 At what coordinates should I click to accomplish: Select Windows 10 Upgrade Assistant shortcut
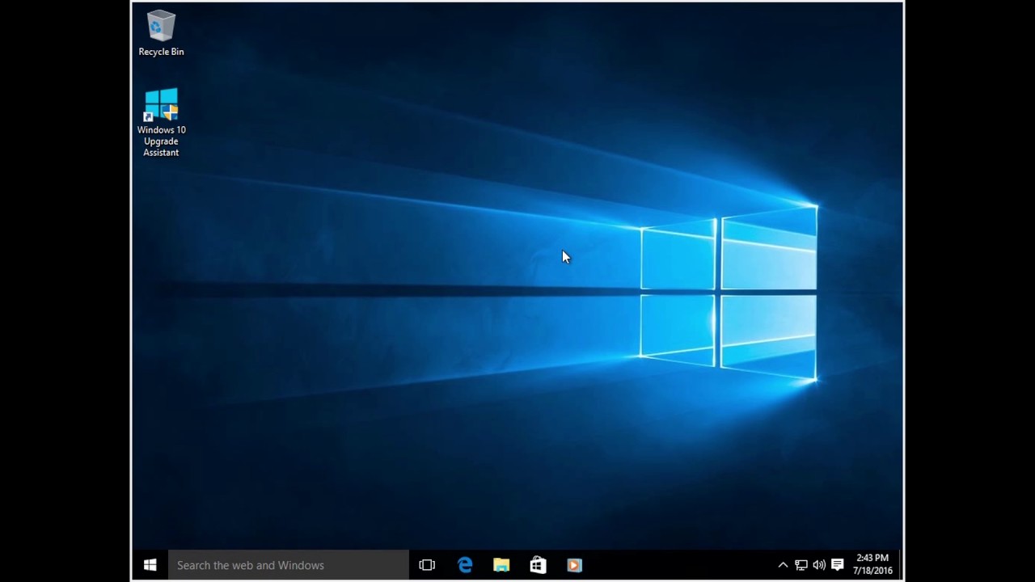(x=161, y=123)
